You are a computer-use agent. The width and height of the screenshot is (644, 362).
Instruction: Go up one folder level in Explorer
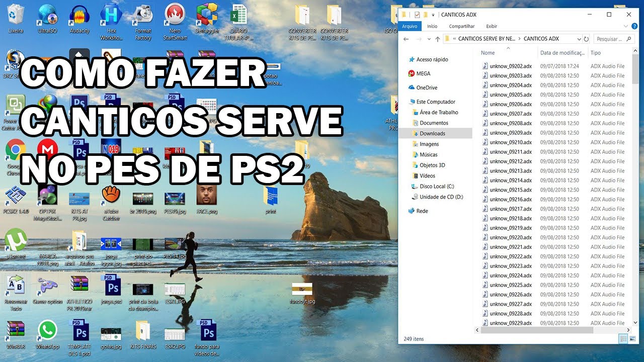(437, 39)
